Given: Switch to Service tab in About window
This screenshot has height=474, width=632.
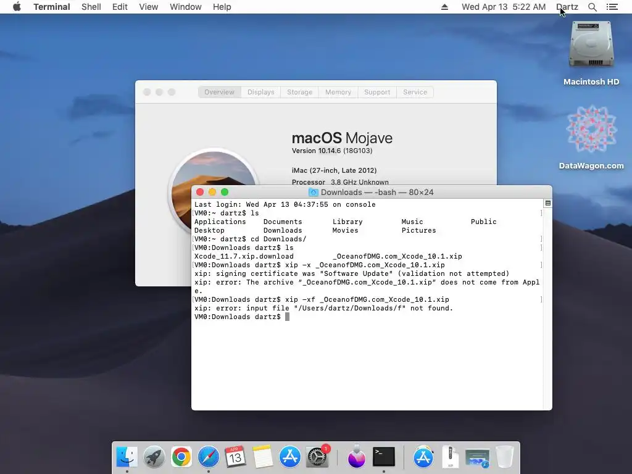Looking at the screenshot, I should click(415, 92).
